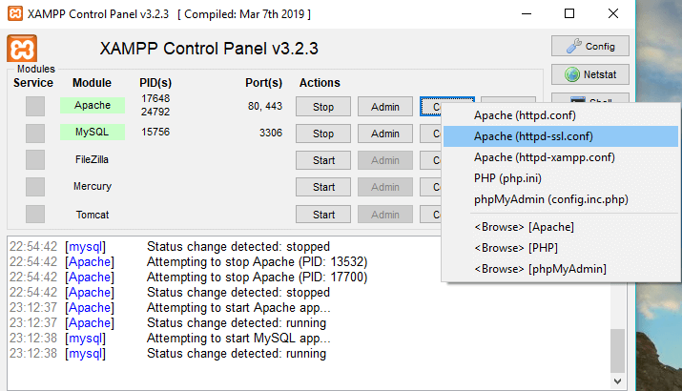
Task: Open PHP (php.ini) from the menu
Action: click(x=508, y=178)
